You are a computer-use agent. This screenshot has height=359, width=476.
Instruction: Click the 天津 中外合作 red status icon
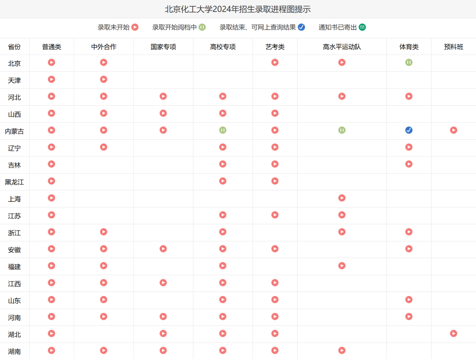pyautogui.click(x=104, y=79)
